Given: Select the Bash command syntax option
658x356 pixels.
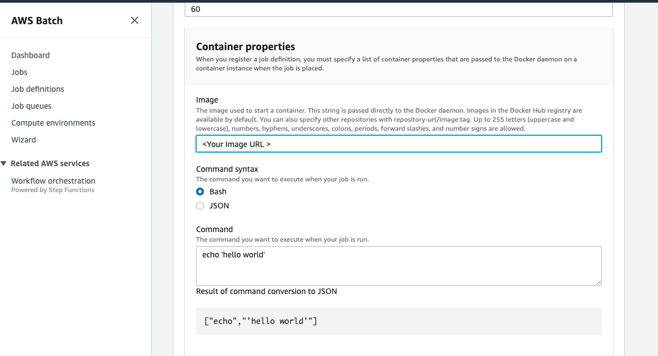Looking at the screenshot, I should click(200, 192).
